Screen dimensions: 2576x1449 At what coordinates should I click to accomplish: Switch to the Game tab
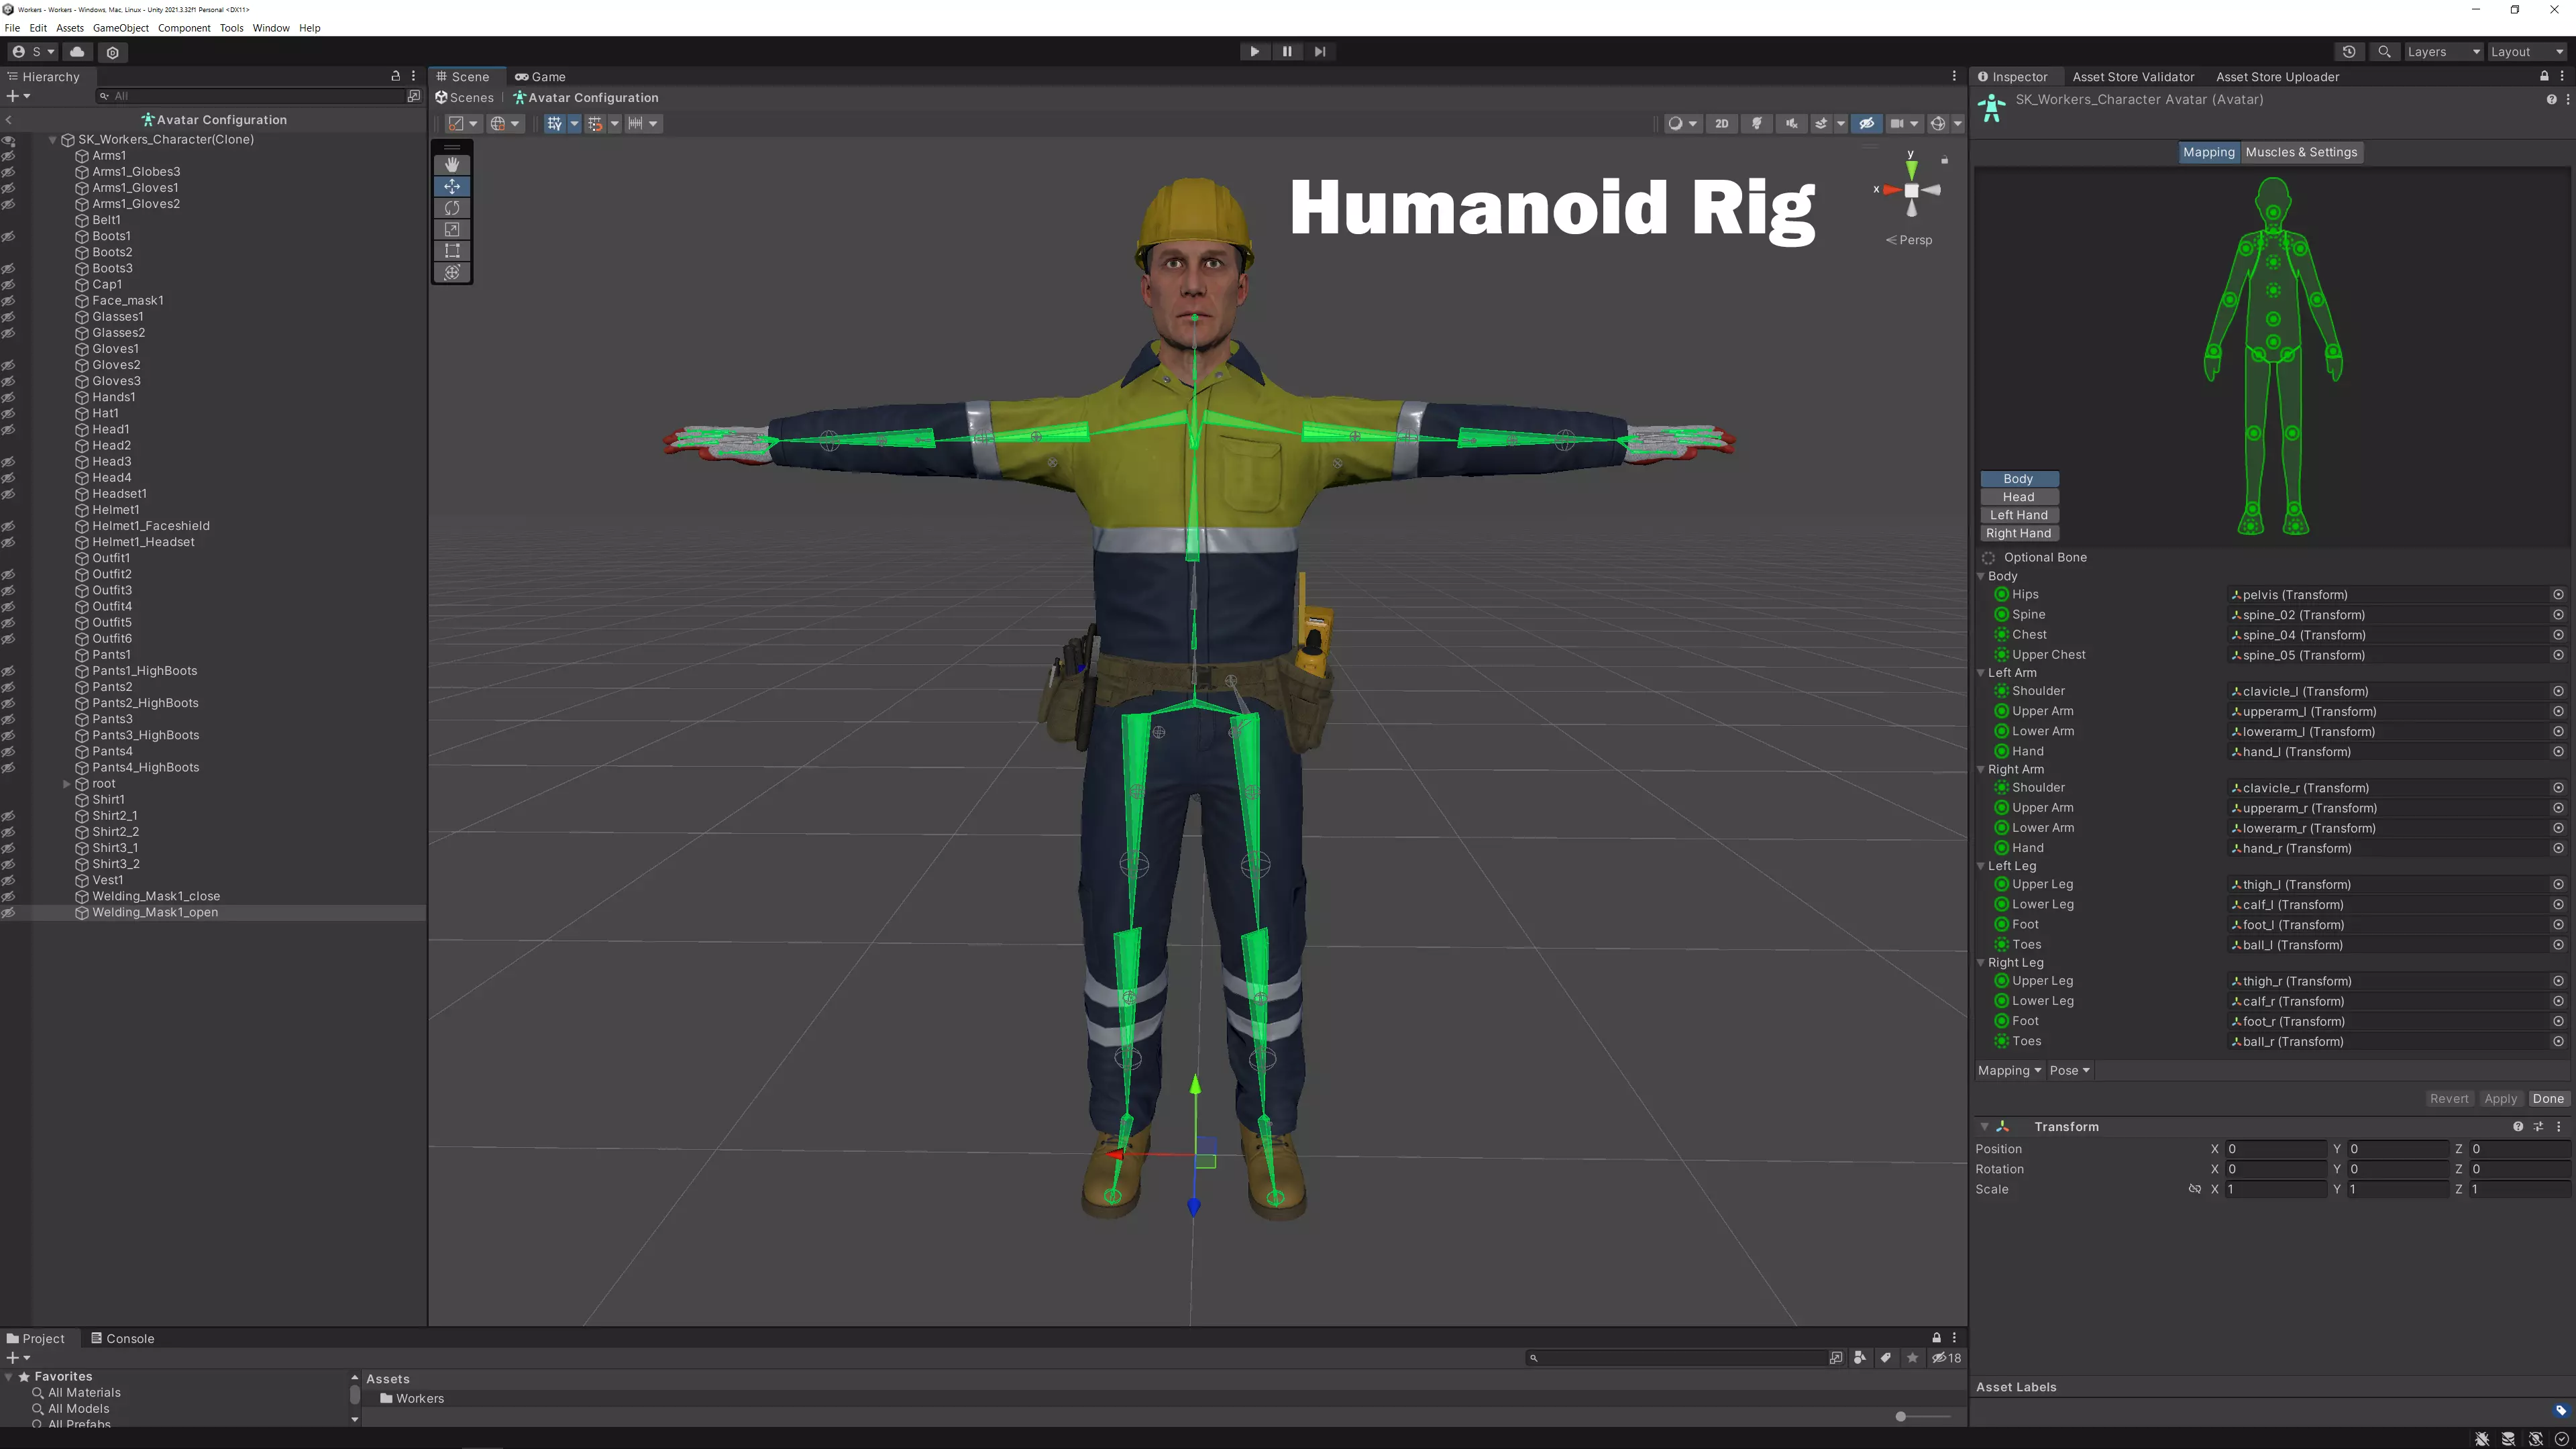541,77
